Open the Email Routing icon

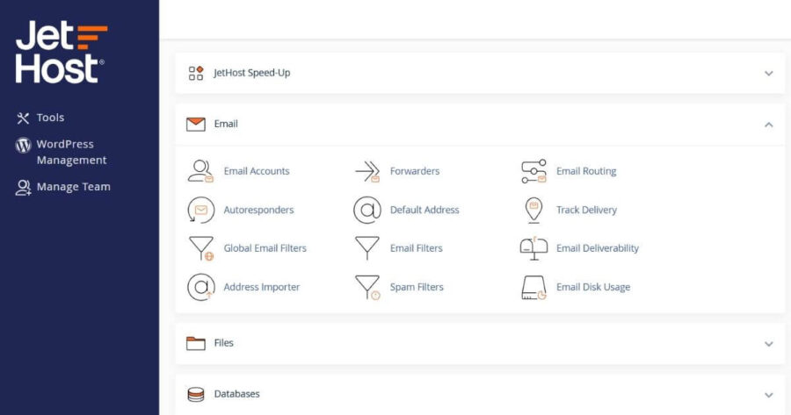(533, 171)
